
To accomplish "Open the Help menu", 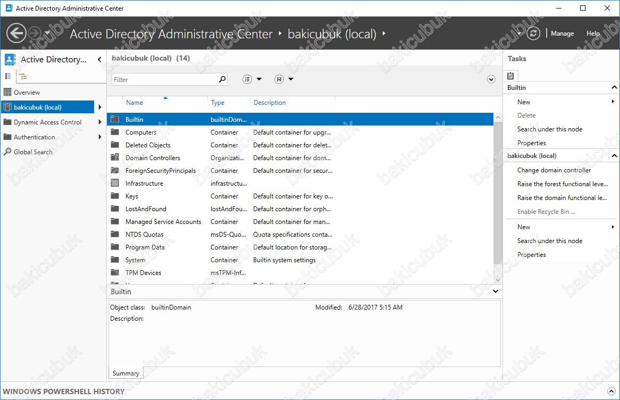I will click(593, 34).
